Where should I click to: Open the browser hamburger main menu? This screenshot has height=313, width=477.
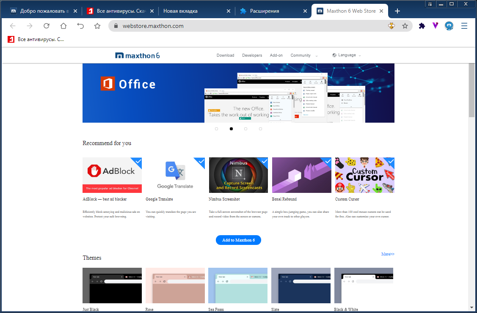click(x=464, y=26)
